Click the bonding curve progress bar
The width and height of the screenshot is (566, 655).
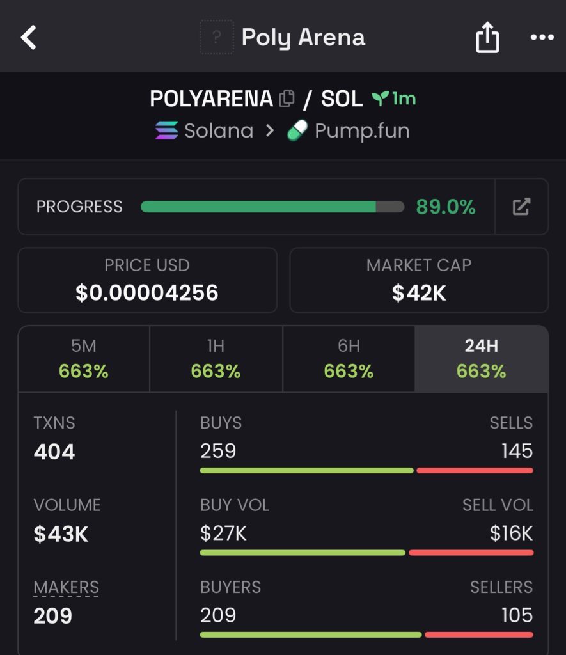272,207
